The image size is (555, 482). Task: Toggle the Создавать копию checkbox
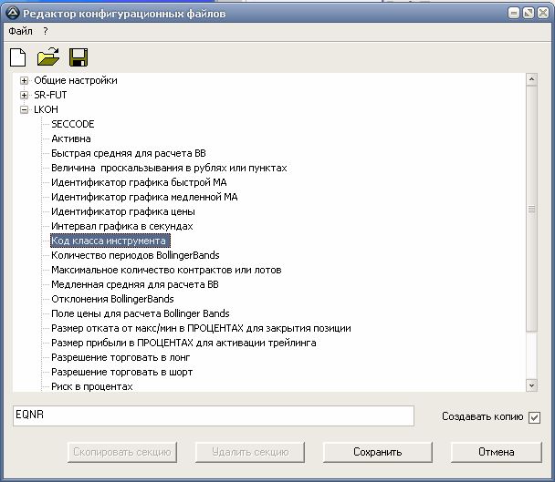point(534,417)
